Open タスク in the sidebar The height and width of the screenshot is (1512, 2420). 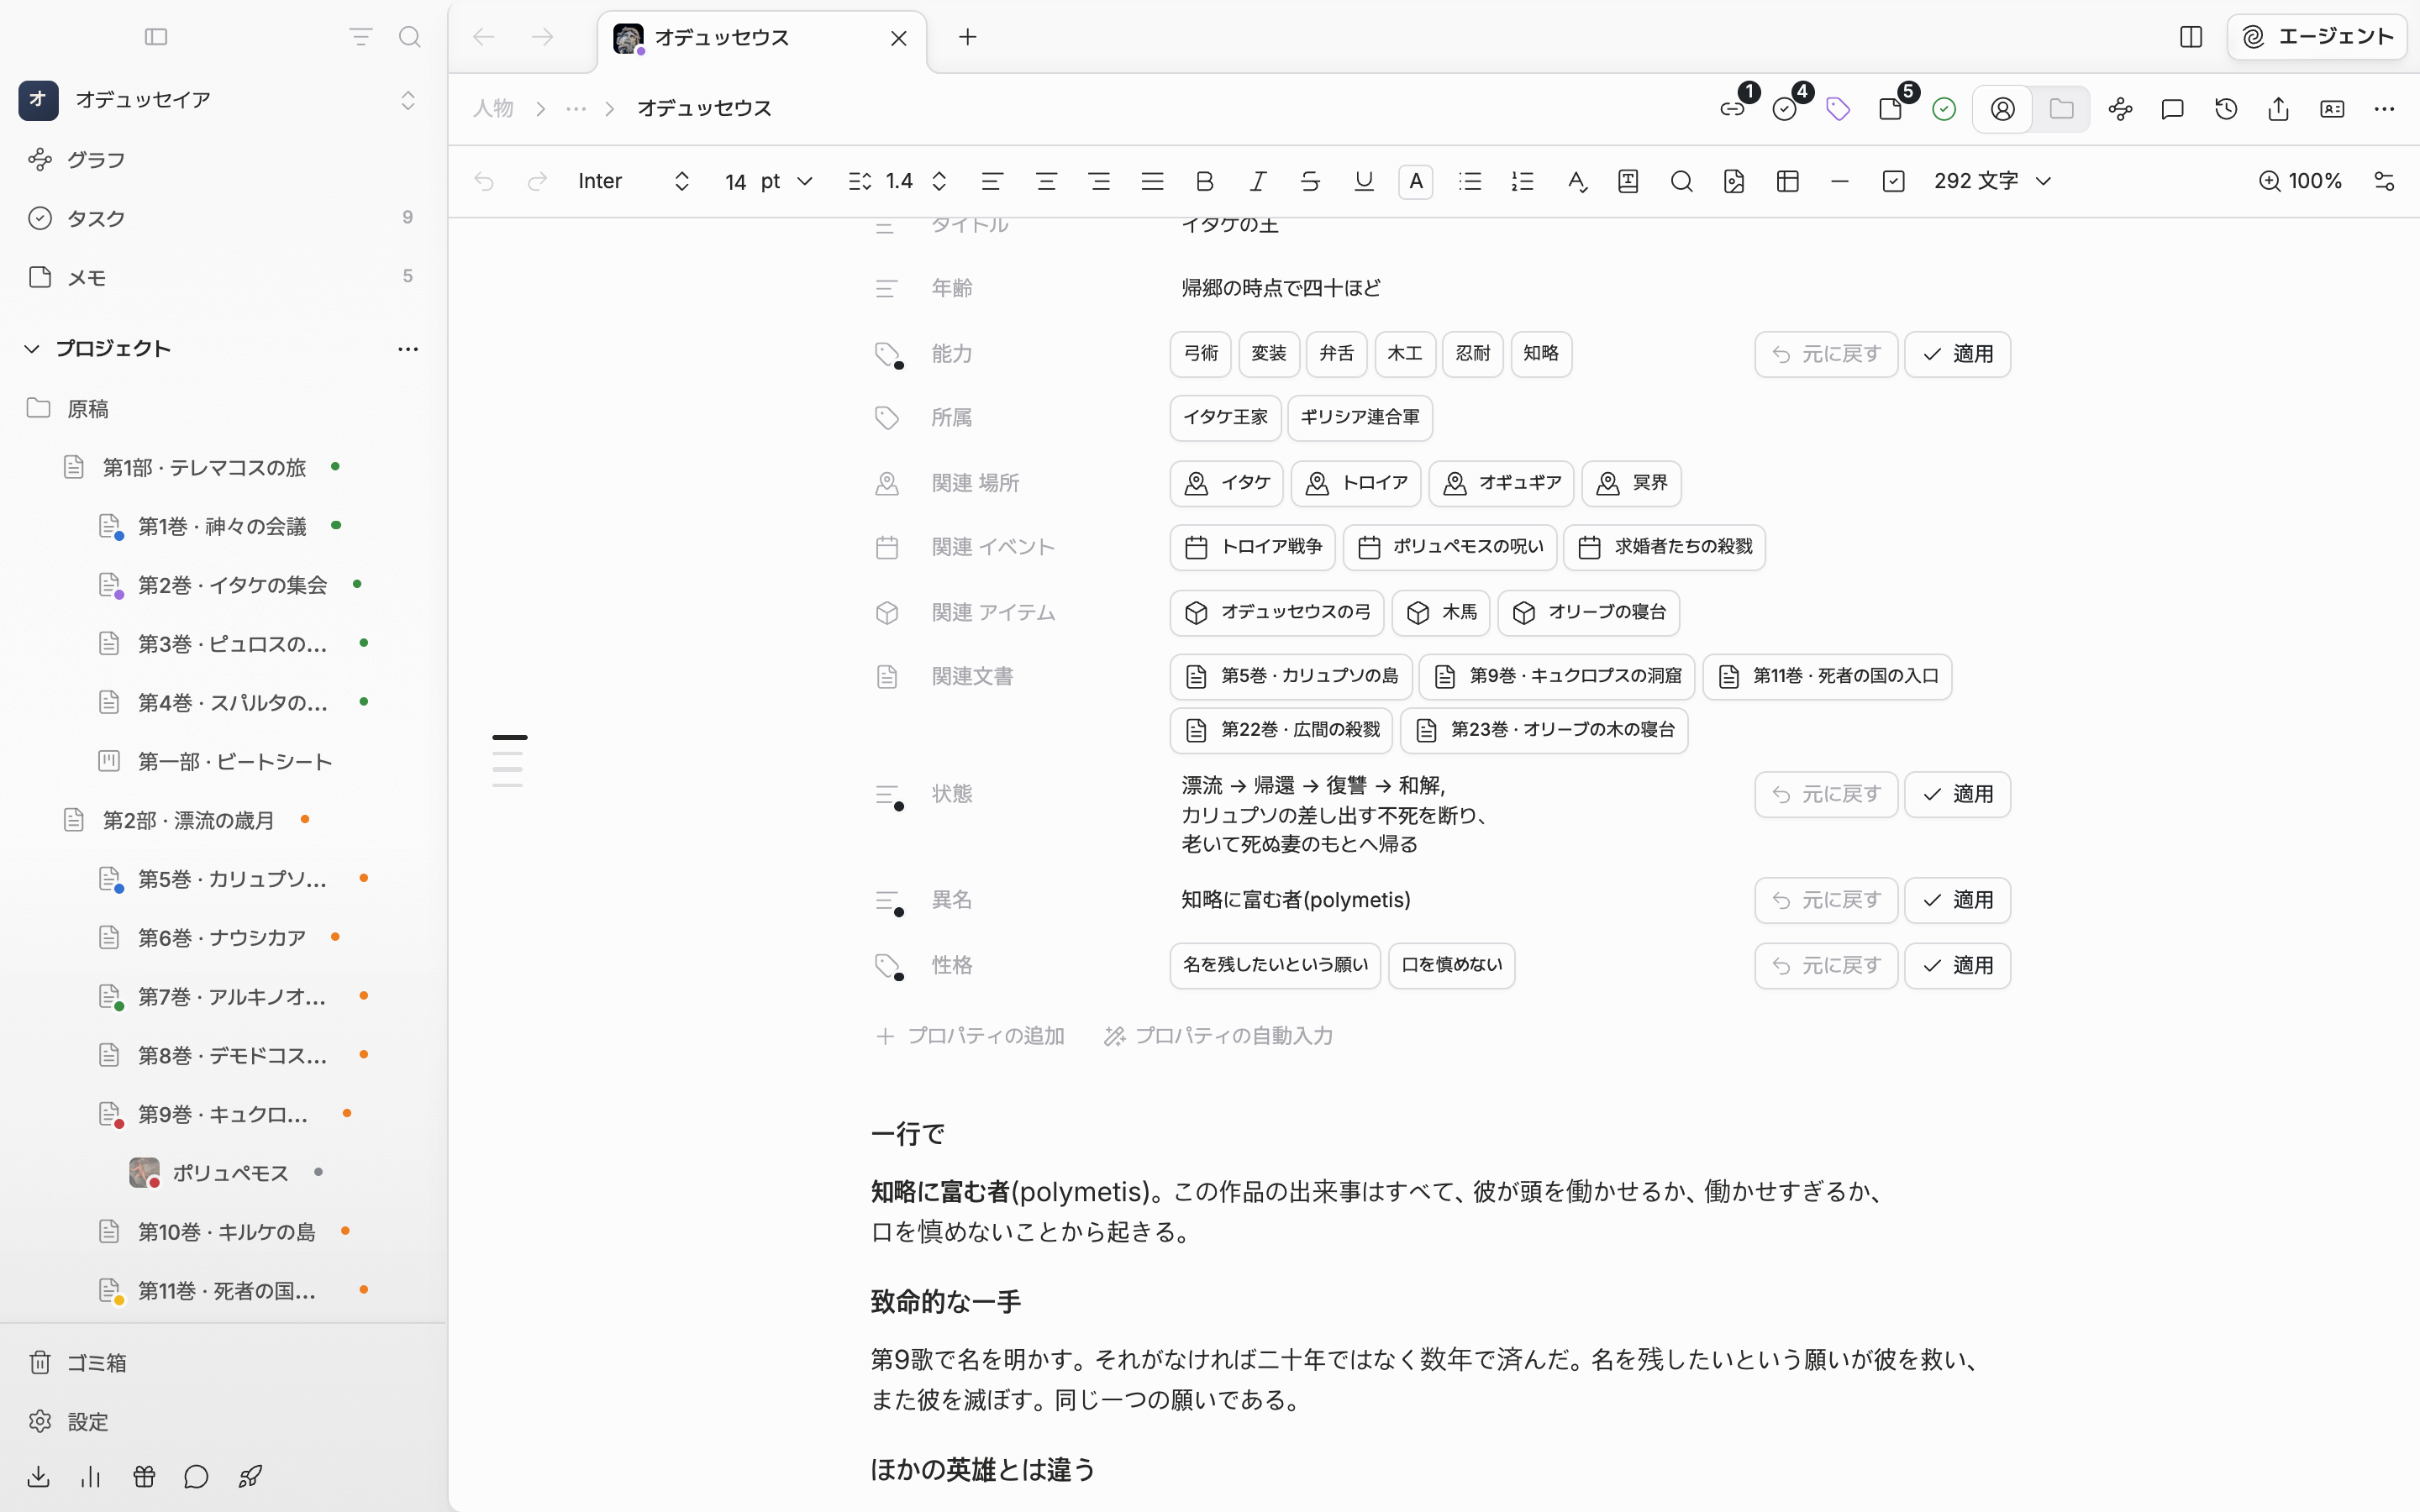222,218
